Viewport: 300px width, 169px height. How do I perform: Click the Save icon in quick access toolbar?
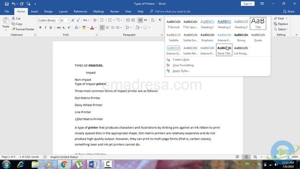pos(7,4)
